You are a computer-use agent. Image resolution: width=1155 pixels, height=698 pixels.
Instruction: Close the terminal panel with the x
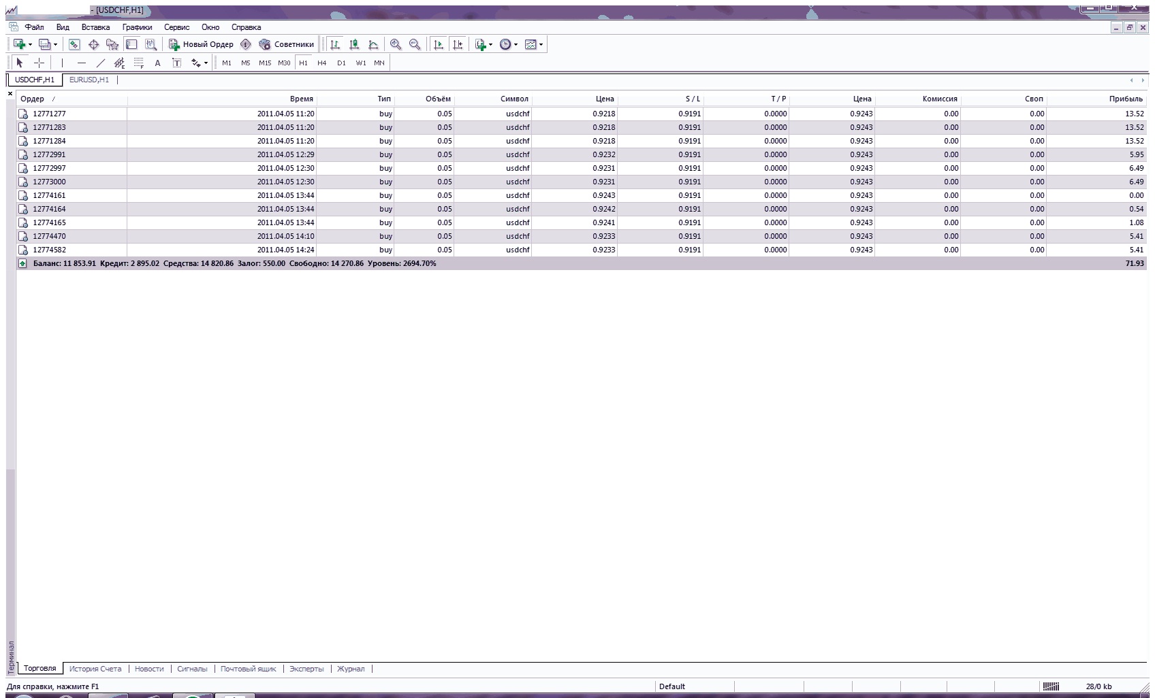click(10, 93)
